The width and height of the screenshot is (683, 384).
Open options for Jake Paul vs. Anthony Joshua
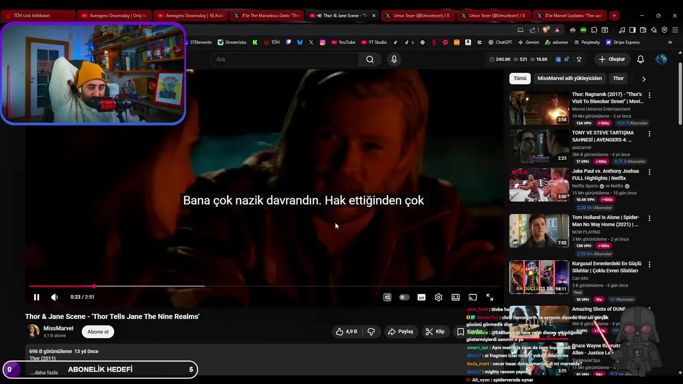click(x=649, y=172)
